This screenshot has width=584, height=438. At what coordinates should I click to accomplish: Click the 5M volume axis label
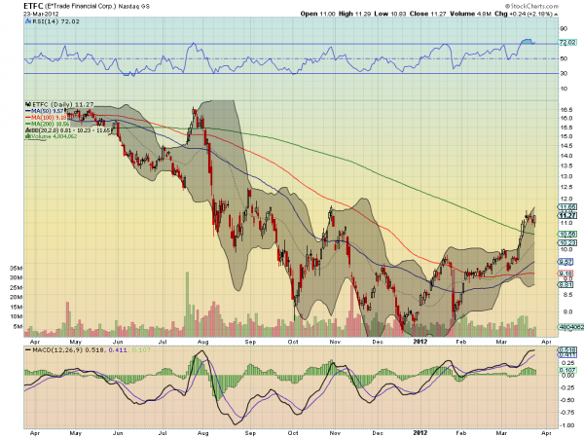click(18, 327)
